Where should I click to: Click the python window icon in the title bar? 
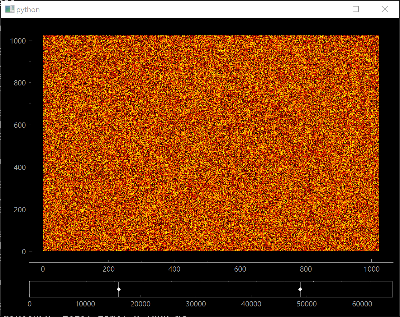click(x=9, y=9)
